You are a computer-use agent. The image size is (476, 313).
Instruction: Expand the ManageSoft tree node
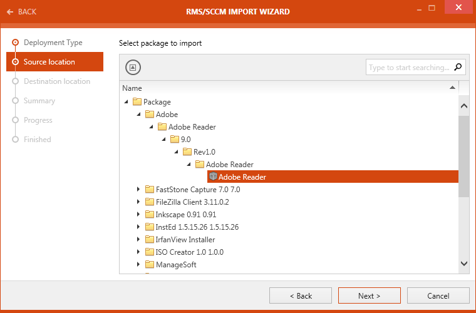click(138, 265)
